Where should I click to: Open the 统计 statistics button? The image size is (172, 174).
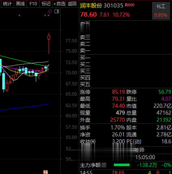[7, 4]
